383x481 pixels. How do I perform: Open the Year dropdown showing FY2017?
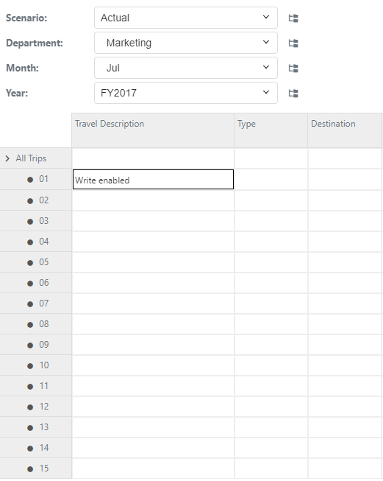[x=186, y=93]
